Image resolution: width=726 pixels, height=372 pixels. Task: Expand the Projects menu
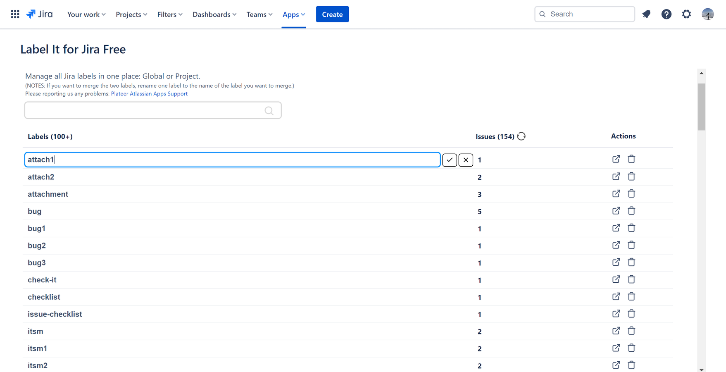[x=131, y=14]
